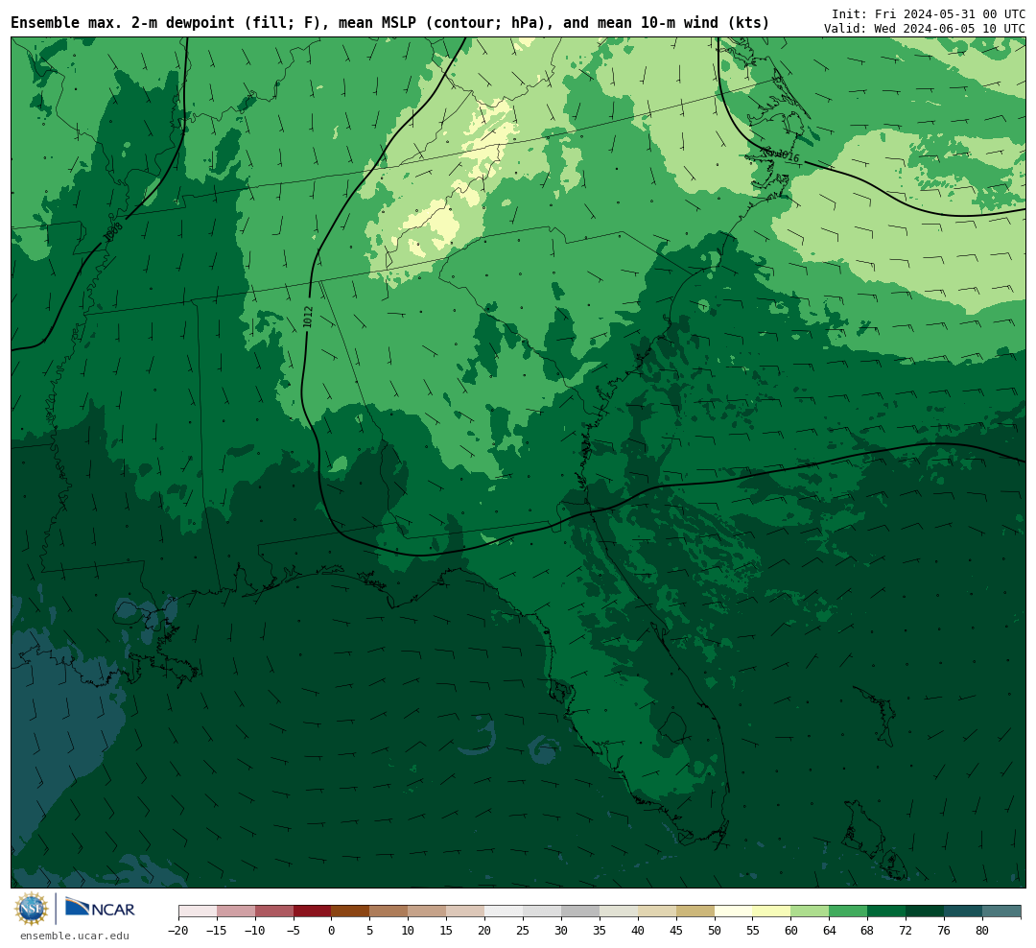Click the colorbar label 0

[x=331, y=930]
